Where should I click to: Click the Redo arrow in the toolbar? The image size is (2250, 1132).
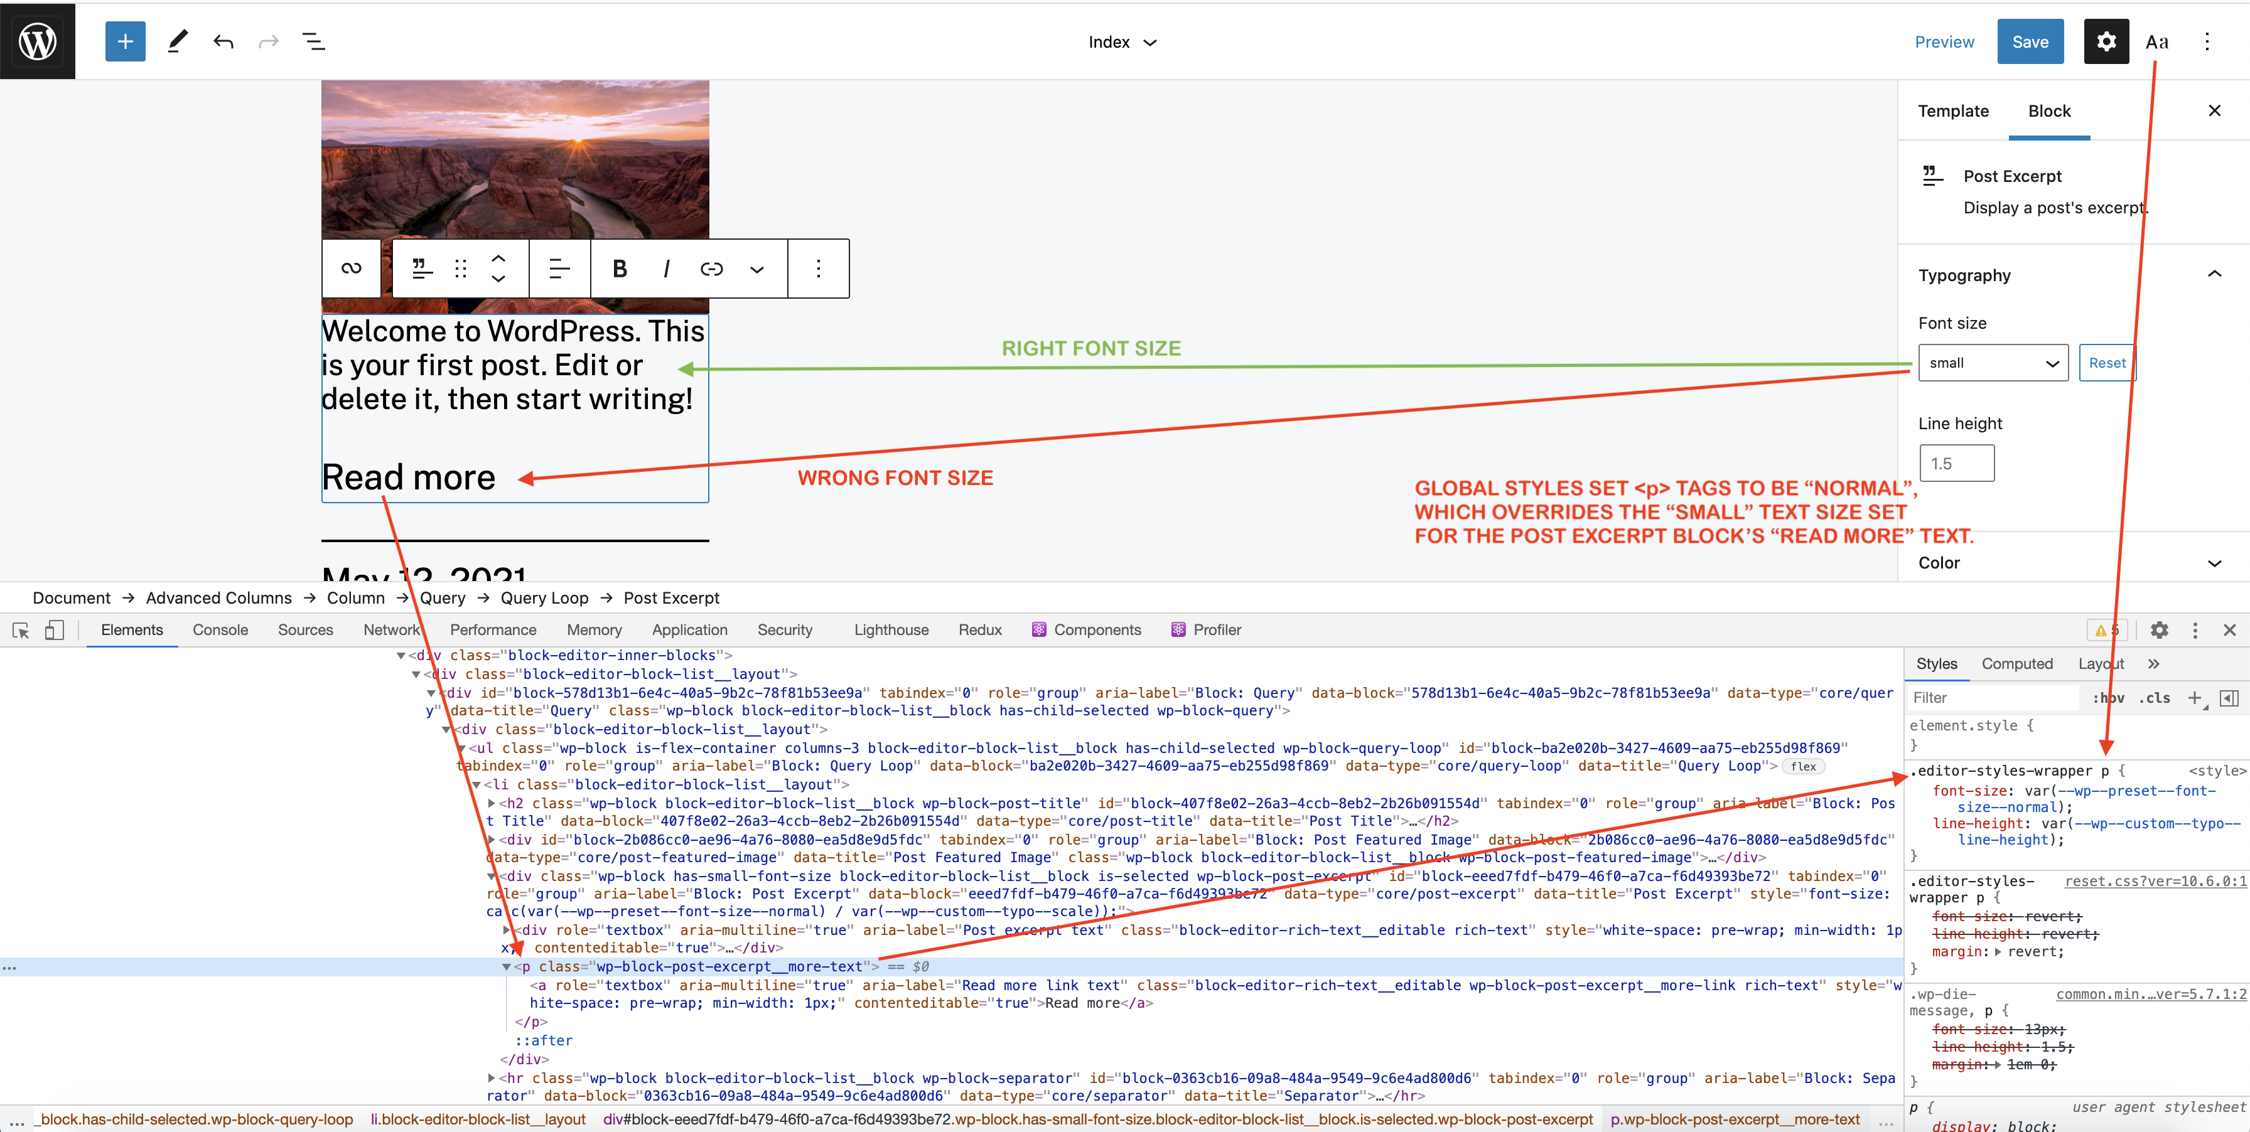tap(268, 41)
